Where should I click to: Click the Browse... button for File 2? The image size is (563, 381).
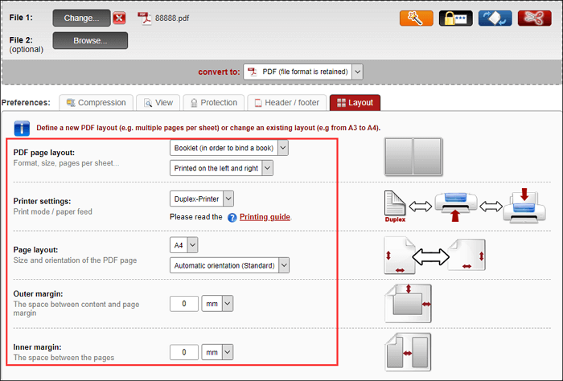pos(90,40)
